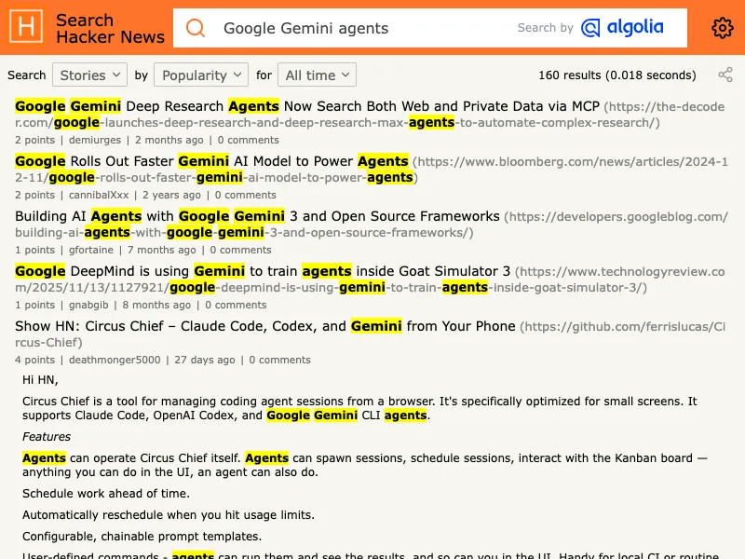
Task: Open the bloomberg.com article URL
Action: click(x=371, y=170)
